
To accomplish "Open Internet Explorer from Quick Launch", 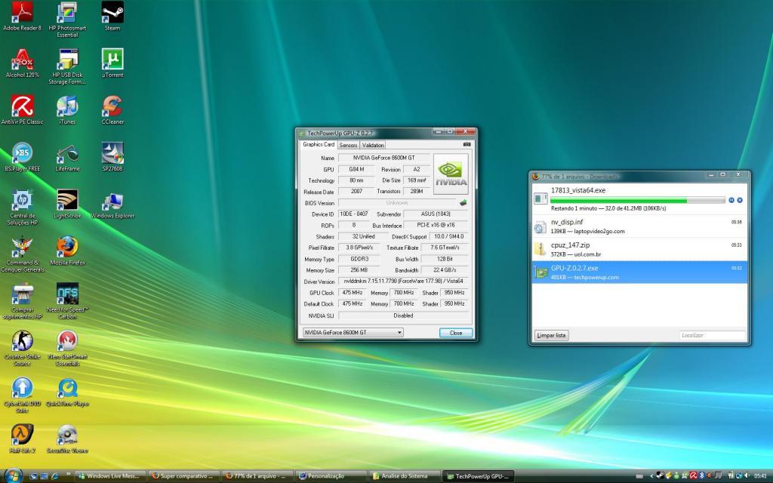I will tap(54, 476).
